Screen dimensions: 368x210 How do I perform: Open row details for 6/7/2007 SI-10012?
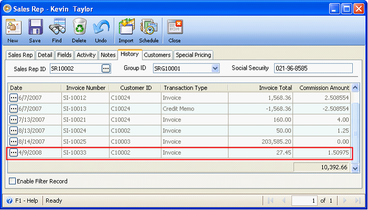point(13,97)
